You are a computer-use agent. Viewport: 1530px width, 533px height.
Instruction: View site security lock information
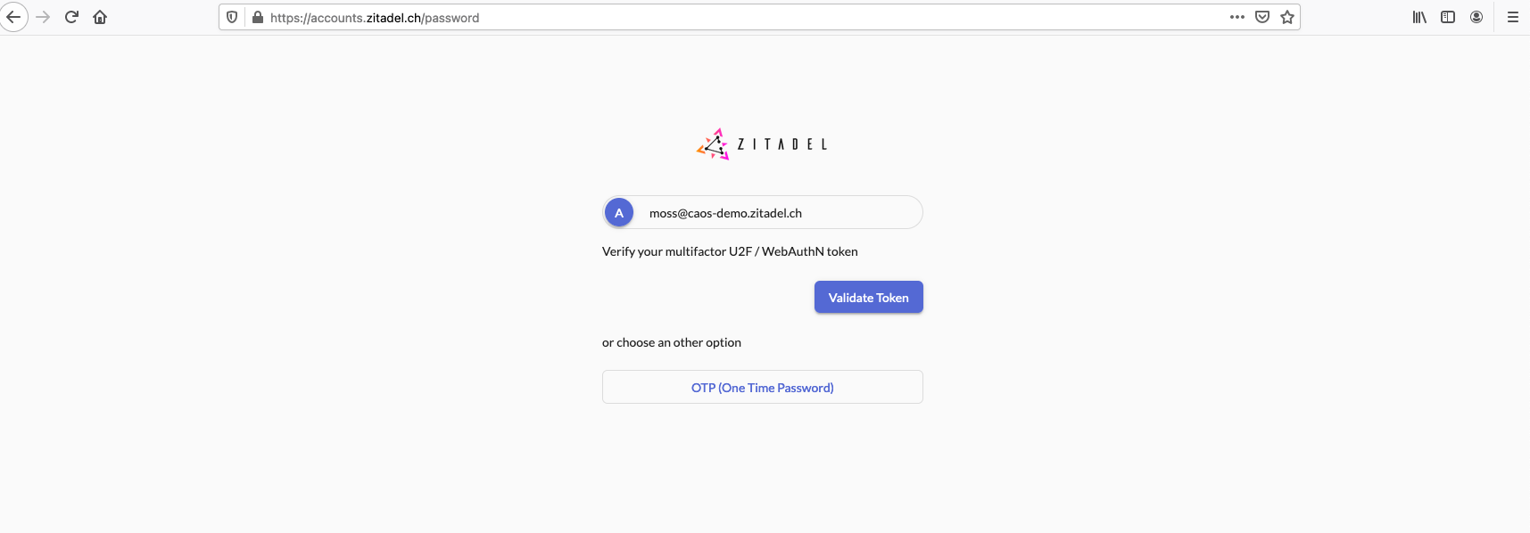pyautogui.click(x=258, y=17)
